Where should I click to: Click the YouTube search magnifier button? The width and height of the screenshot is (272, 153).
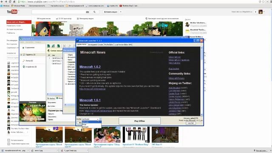click(94, 12)
